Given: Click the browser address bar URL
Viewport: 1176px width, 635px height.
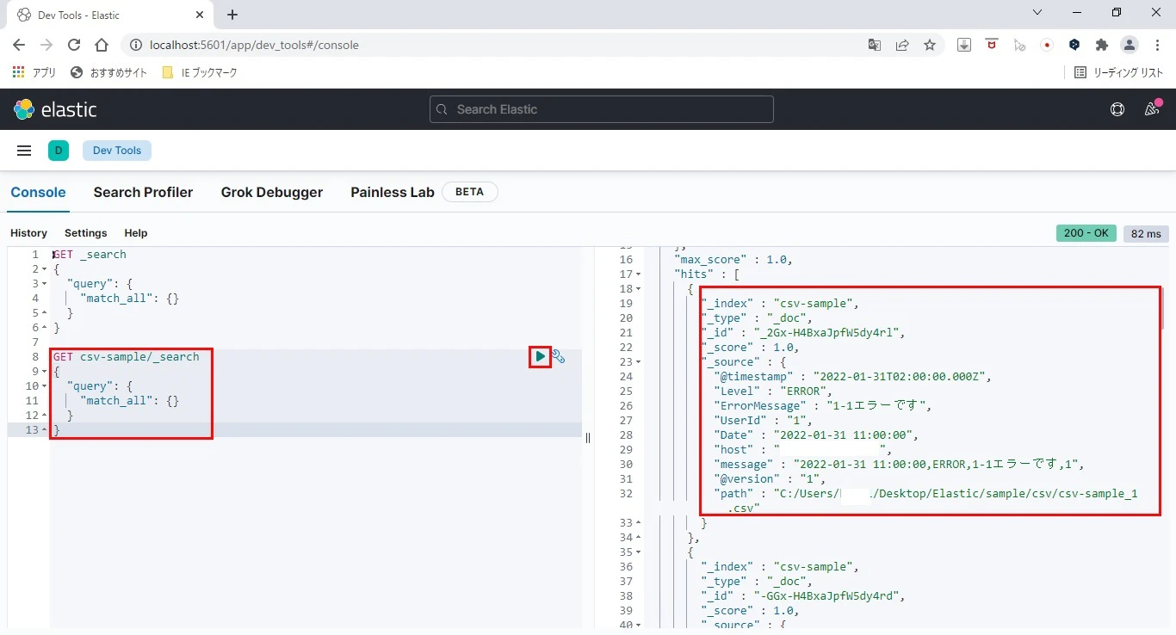Looking at the screenshot, I should pyautogui.click(x=254, y=45).
